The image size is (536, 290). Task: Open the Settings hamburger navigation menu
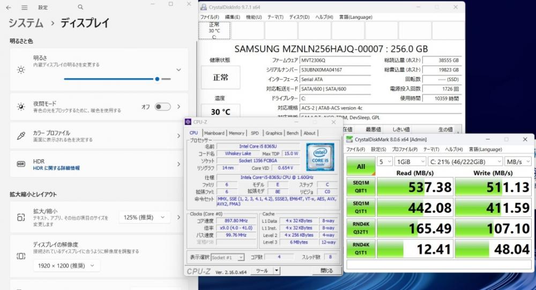pos(24,8)
